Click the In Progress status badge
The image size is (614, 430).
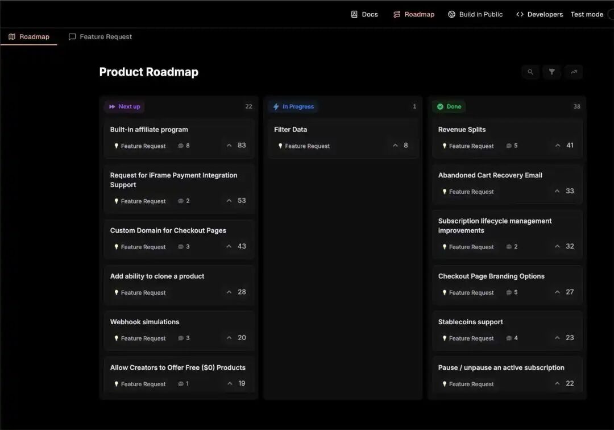point(294,106)
